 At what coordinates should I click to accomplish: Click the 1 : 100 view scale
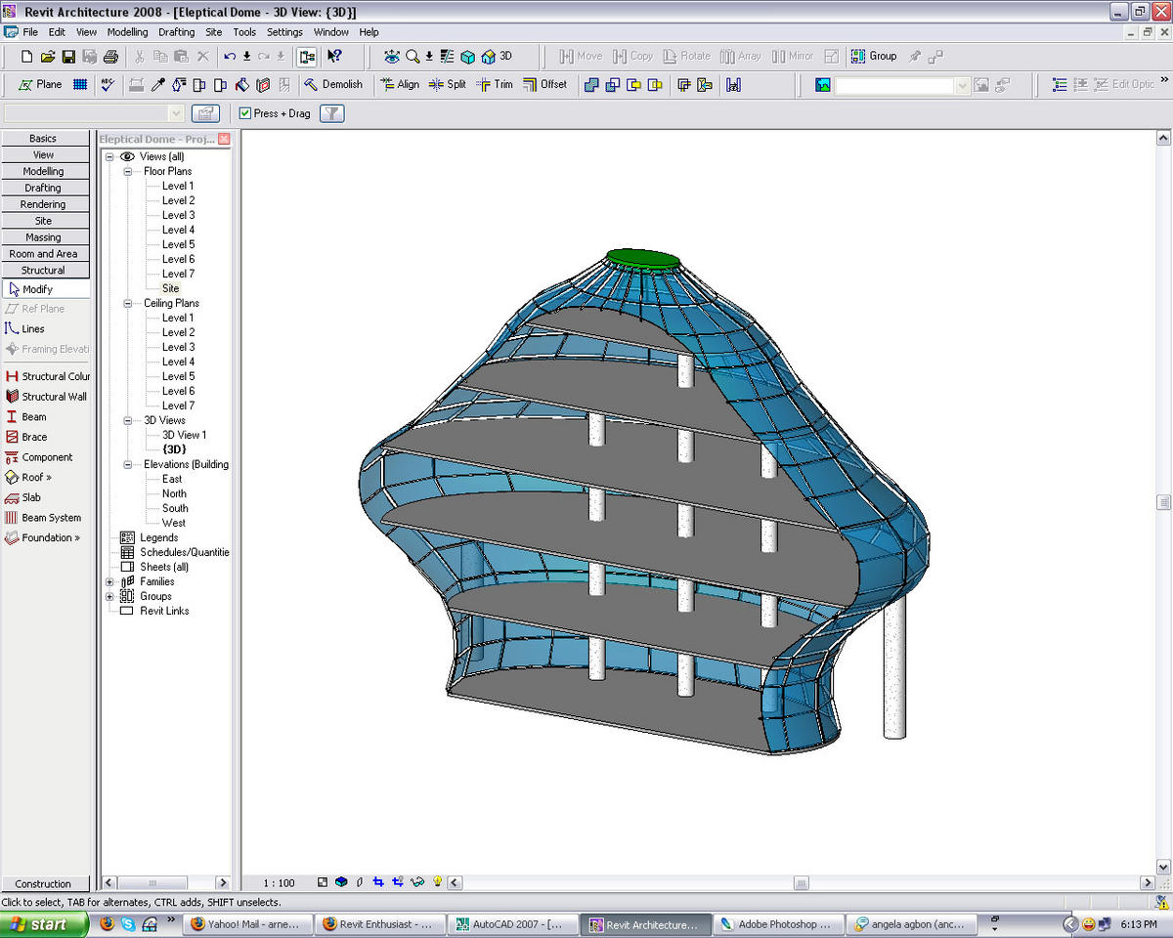280,883
